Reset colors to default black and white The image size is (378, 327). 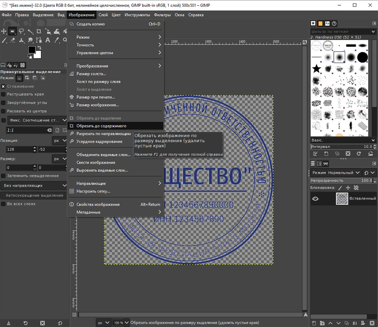29,57
